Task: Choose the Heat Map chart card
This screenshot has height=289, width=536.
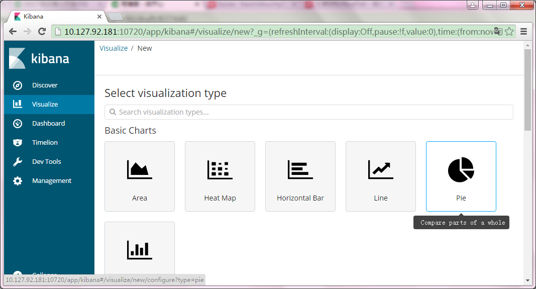Action: coord(220,176)
